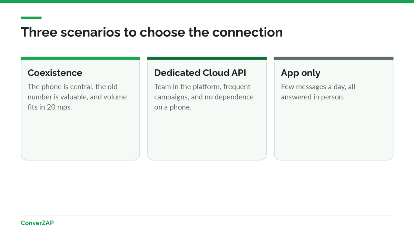Click the text 'Team in the platform, frequent campaigns'
414x233 pixels.
coord(204,97)
